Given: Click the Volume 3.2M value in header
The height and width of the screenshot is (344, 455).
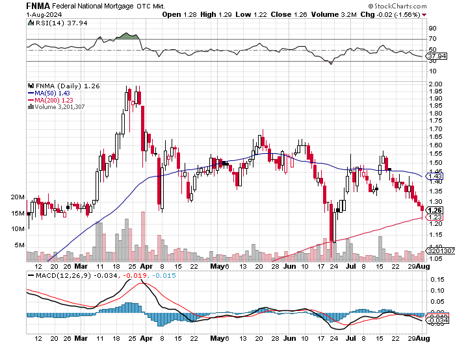Looking at the screenshot, I should [x=333, y=14].
